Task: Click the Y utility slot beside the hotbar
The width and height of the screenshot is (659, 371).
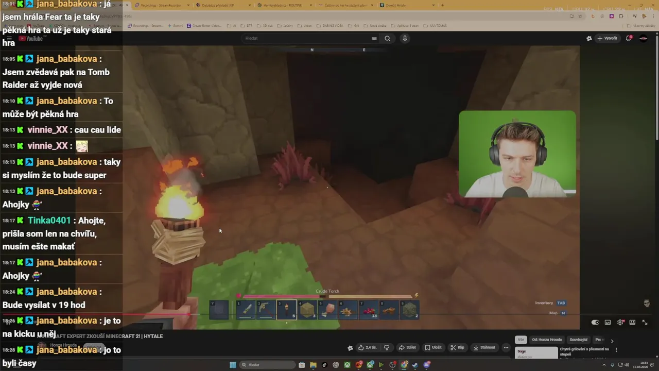Action: (219, 310)
